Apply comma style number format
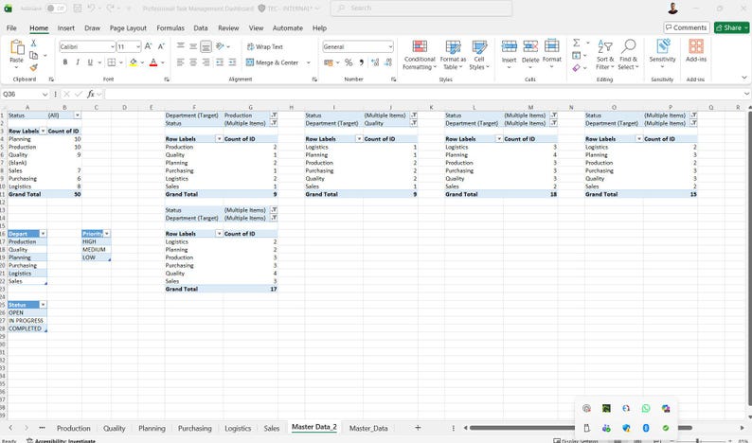752x443 pixels. [x=361, y=62]
